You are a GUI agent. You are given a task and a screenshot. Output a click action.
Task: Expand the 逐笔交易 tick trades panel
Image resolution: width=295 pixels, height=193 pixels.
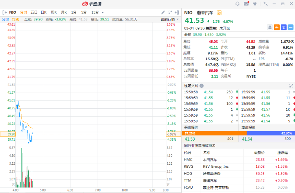tap(291, 85)
